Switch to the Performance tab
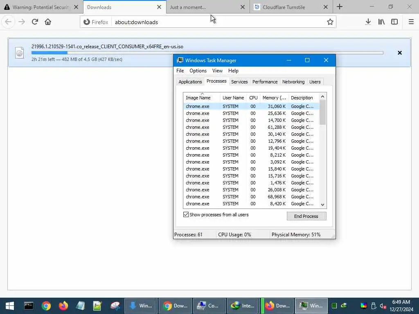The image size is (419, 314). [265, 82]
